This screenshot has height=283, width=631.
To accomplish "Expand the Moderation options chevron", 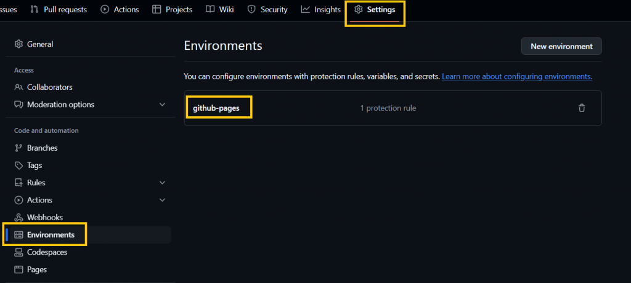I will coord(162,105).
